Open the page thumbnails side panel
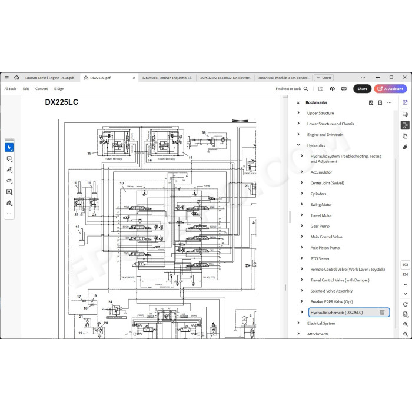Image resolution: width=412 pixels, height=412 pixels. coord(405,136)
